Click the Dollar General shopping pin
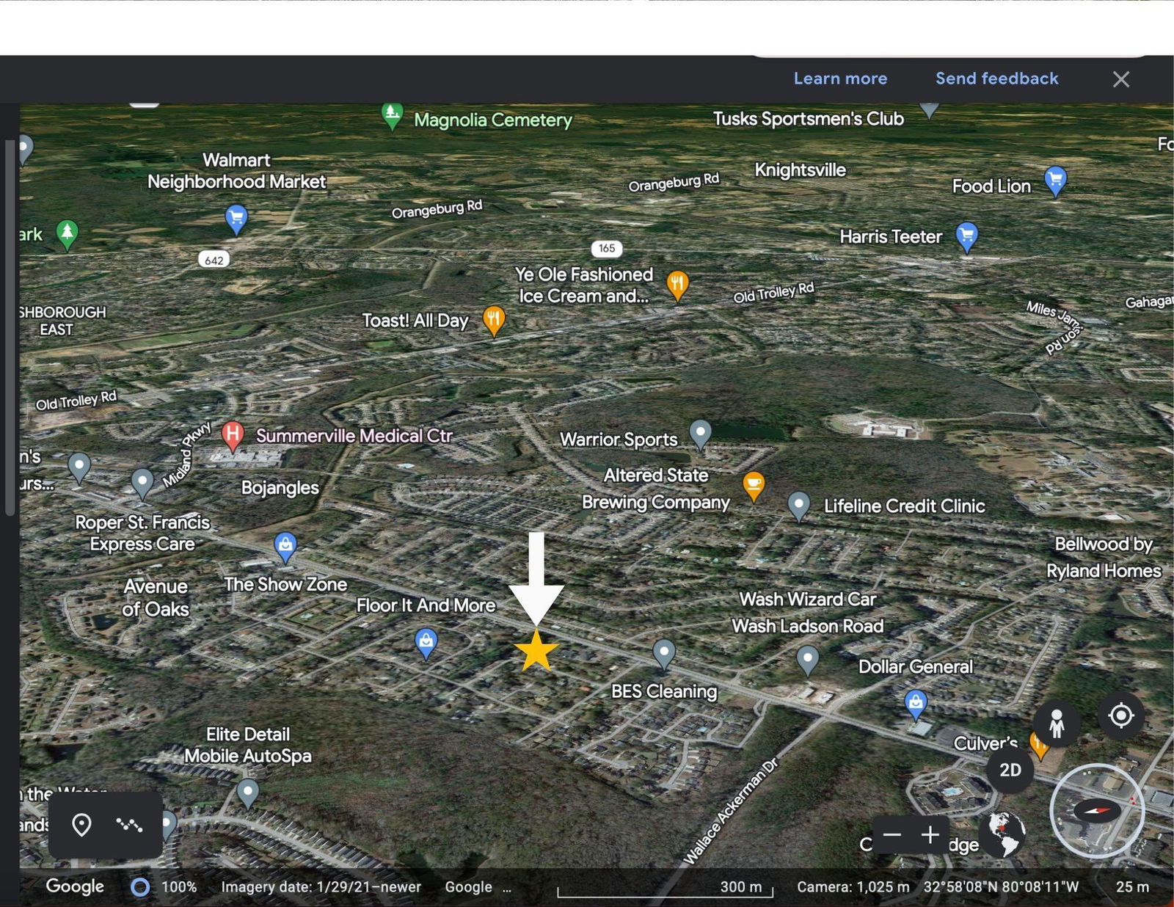This screenshot has height=907, width=1174. click(x=916, y=704)
